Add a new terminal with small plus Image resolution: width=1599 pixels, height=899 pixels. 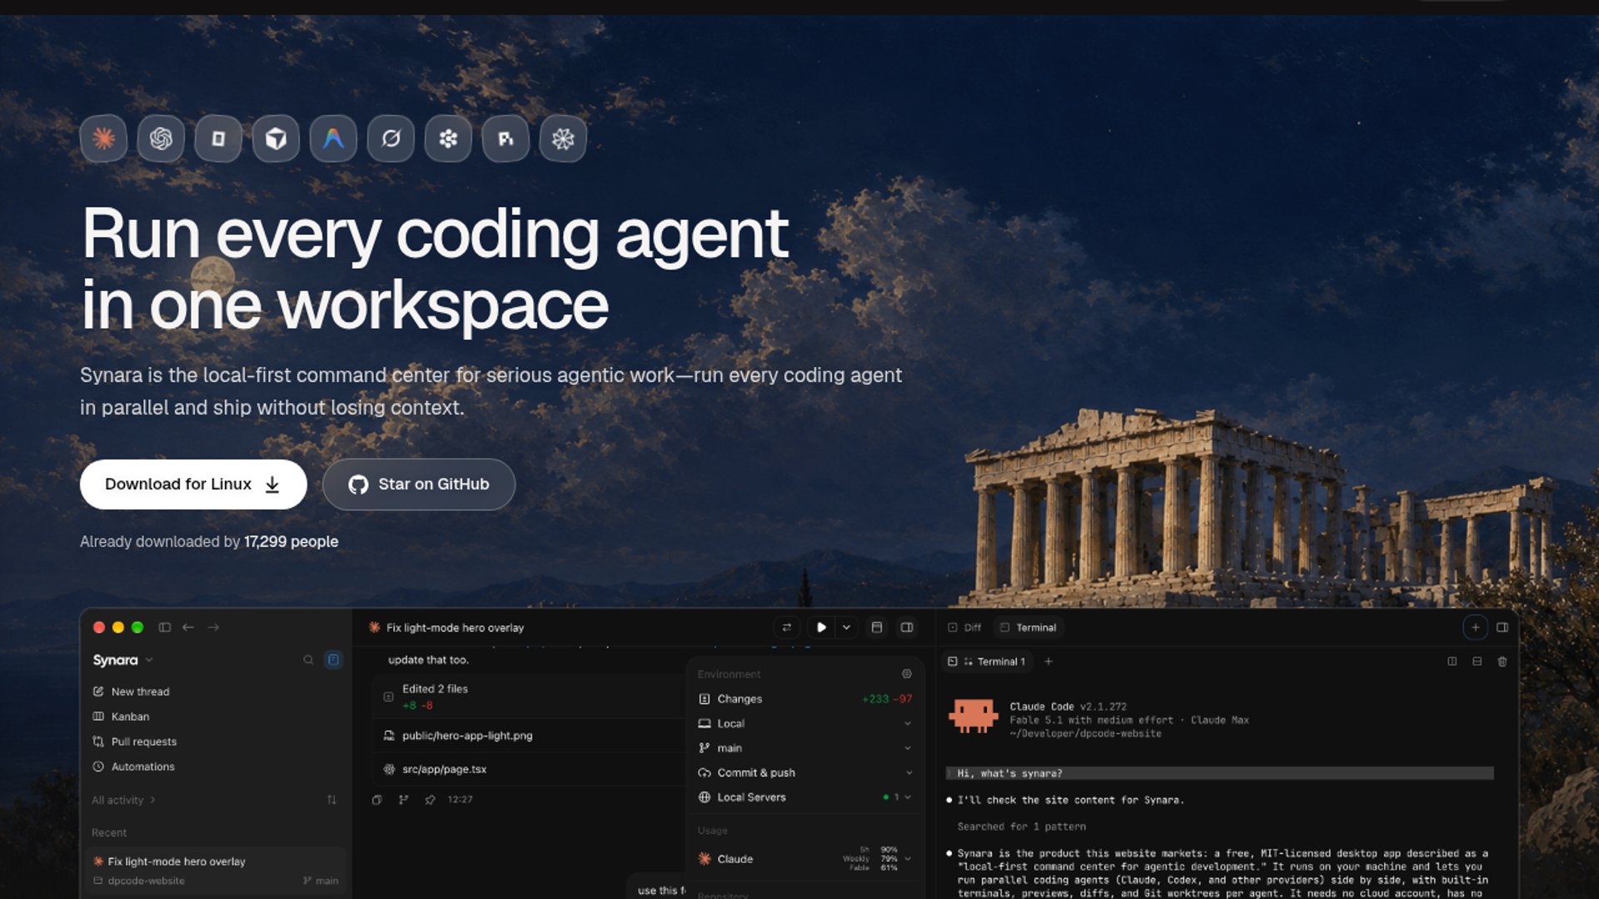[1049, 662]
